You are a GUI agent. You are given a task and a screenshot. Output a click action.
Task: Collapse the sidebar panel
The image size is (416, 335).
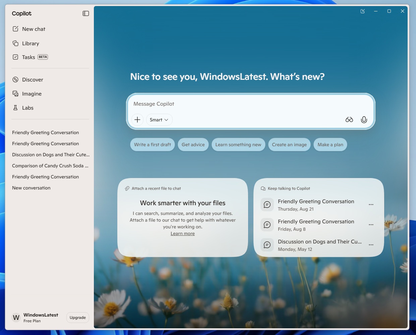[86, 13]
